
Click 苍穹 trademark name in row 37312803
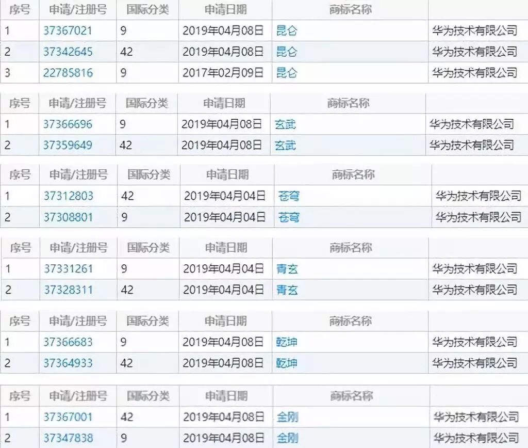[x=289, y=196]
